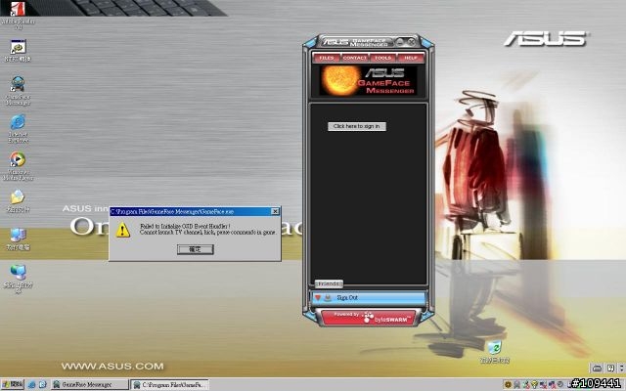Screen dimensions: 626x391
Task: Click the 'Failed to Initialize OSD Event Handler' message
Action: click(185, 226)
